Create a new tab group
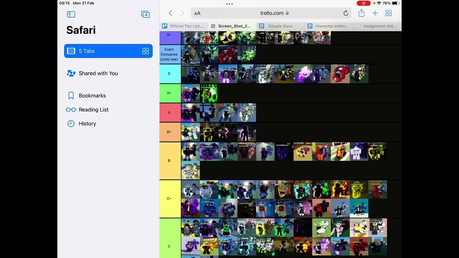Image resolution: width=459 pixels, height=258 pixels. (145, 14)
